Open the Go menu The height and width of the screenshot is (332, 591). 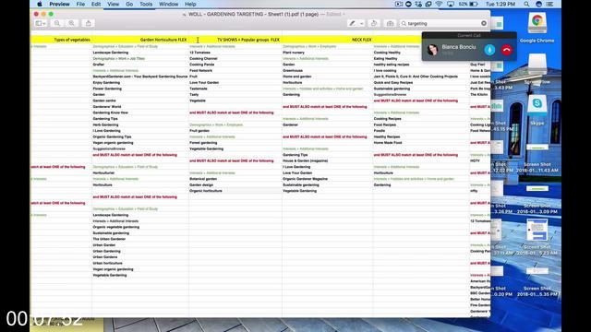(x=129, y=4)
